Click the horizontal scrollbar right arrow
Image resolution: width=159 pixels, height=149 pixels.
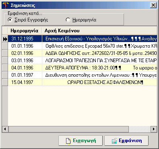(154, 129)
